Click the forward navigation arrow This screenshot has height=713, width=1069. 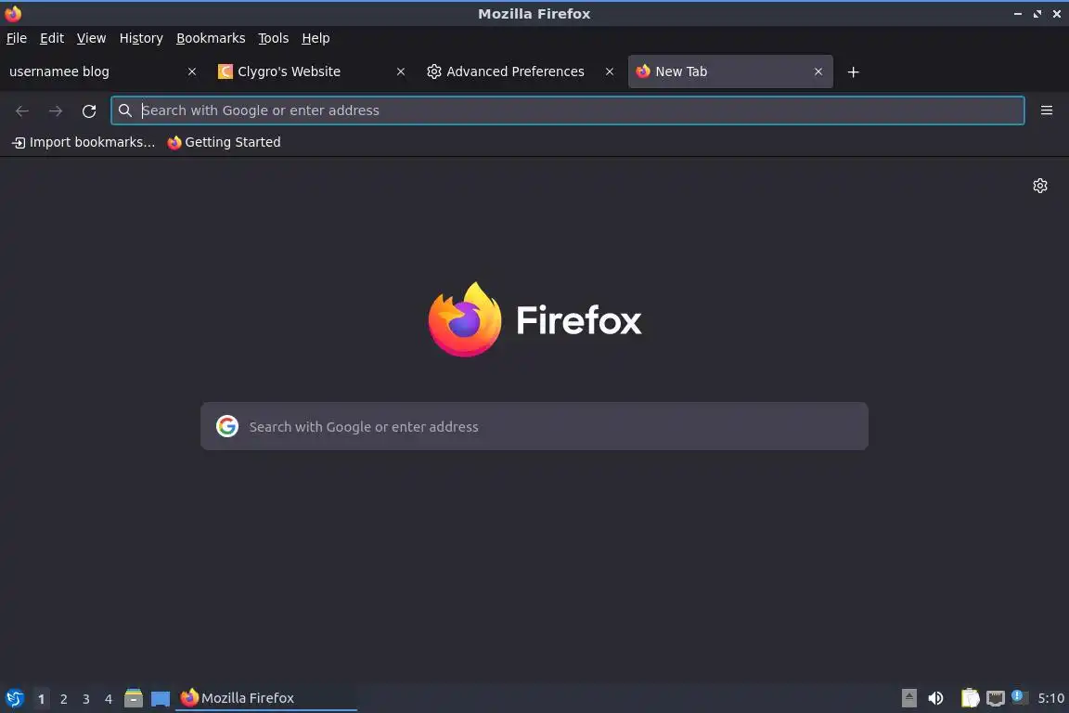56,111
